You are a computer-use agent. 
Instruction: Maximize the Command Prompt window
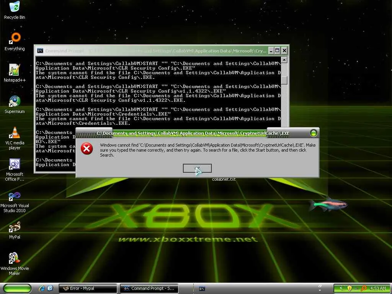(277, 51)
